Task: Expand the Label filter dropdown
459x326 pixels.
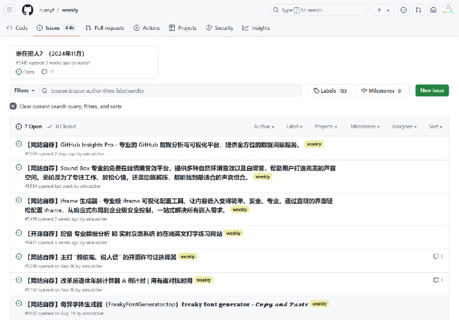Action: click(294, 126)
